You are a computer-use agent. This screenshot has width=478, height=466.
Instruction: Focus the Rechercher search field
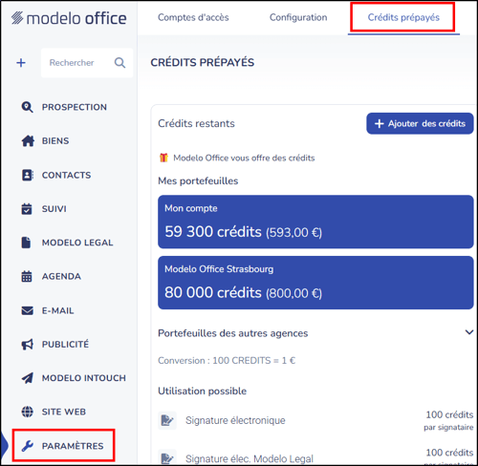pyautogui.click(x=87, y=63)
